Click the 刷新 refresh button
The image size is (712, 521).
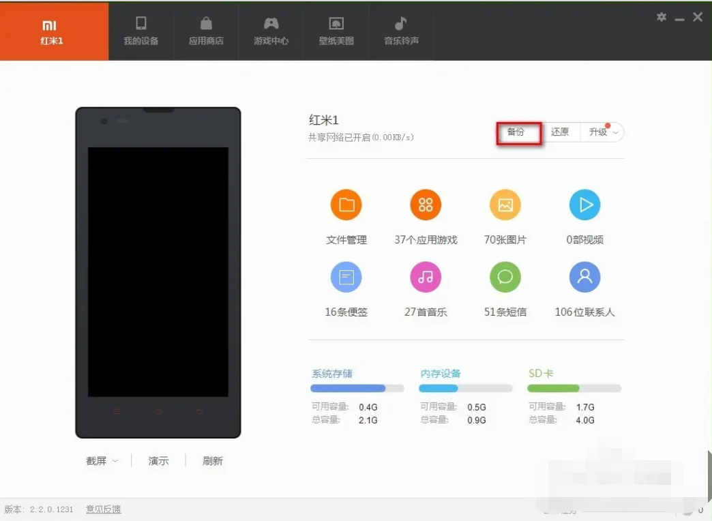coord(213,461)
